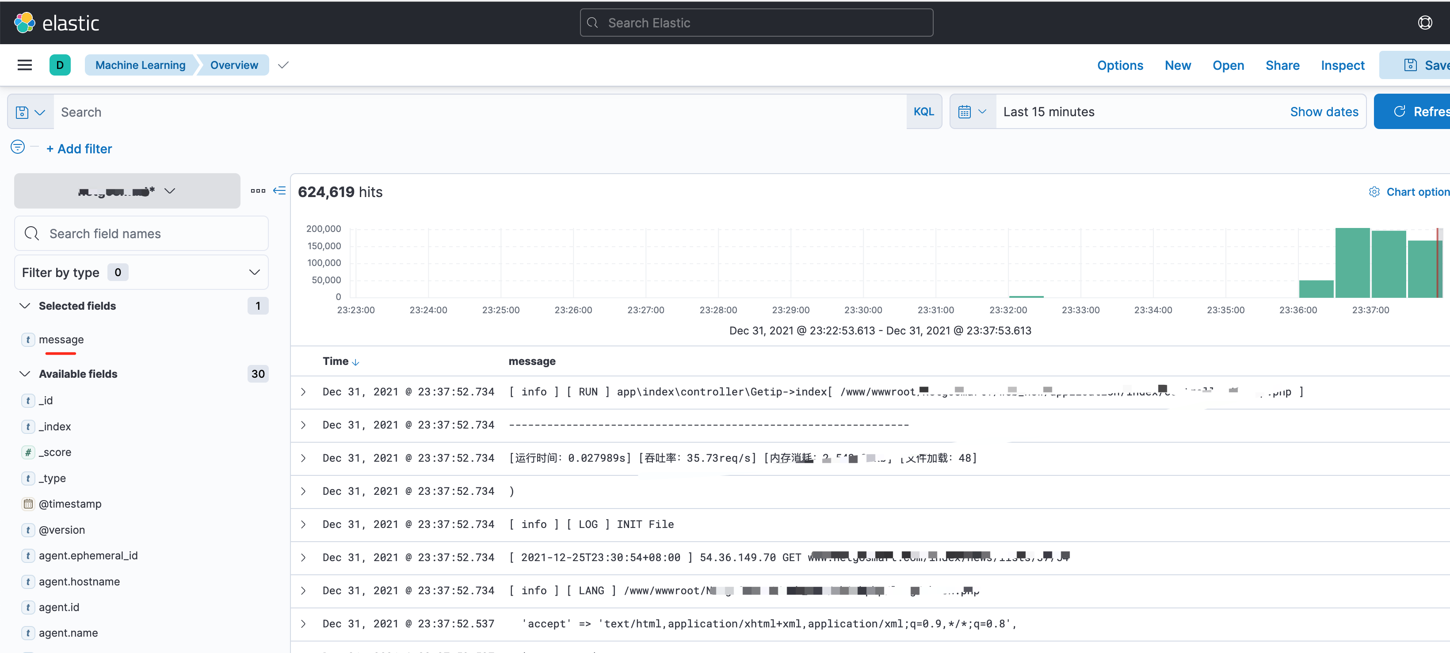Collapse the Selected fields section
Screen dimensions: 1450x653
tap(25, 306)
